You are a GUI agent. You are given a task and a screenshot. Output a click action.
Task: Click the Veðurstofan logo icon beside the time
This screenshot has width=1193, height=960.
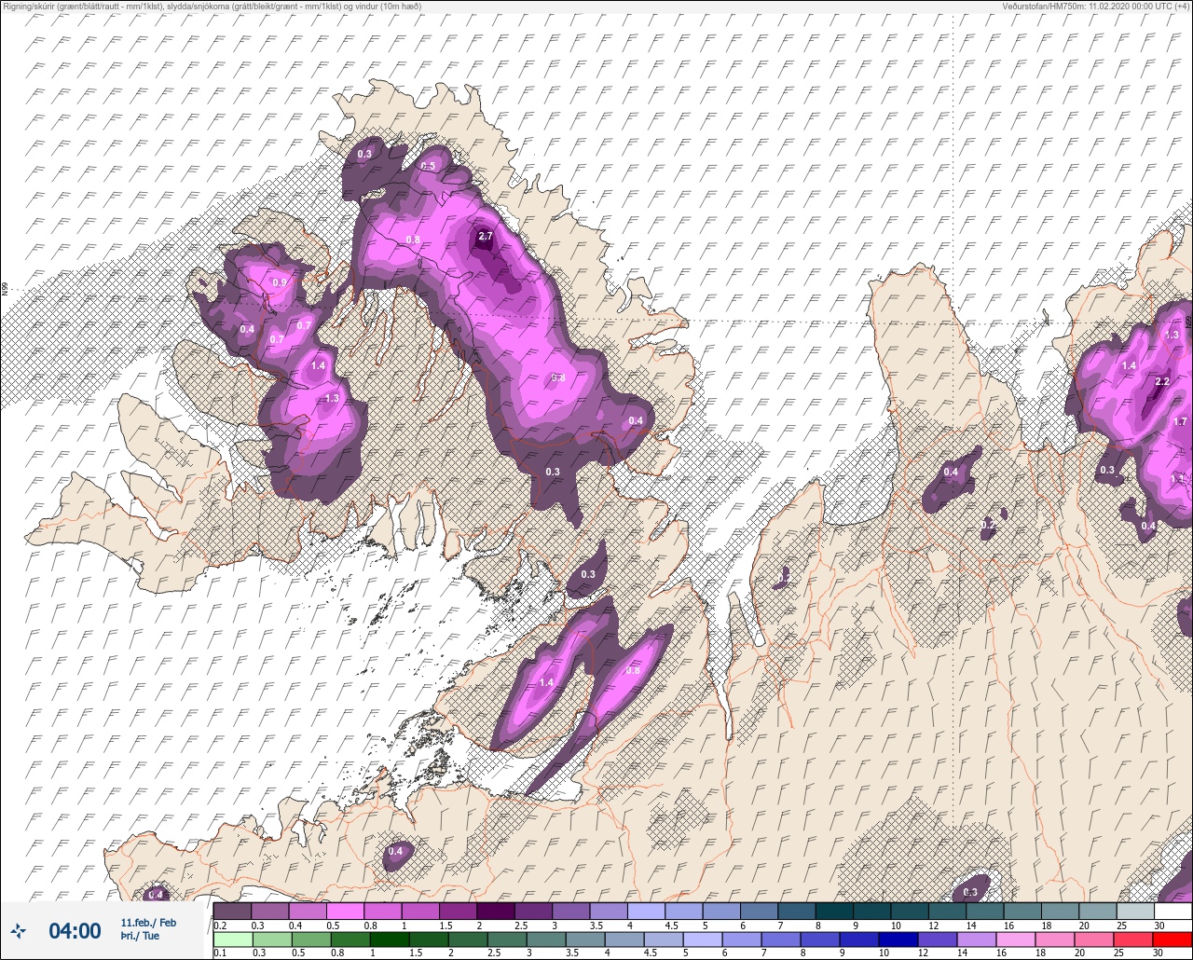tap(19, 930)
